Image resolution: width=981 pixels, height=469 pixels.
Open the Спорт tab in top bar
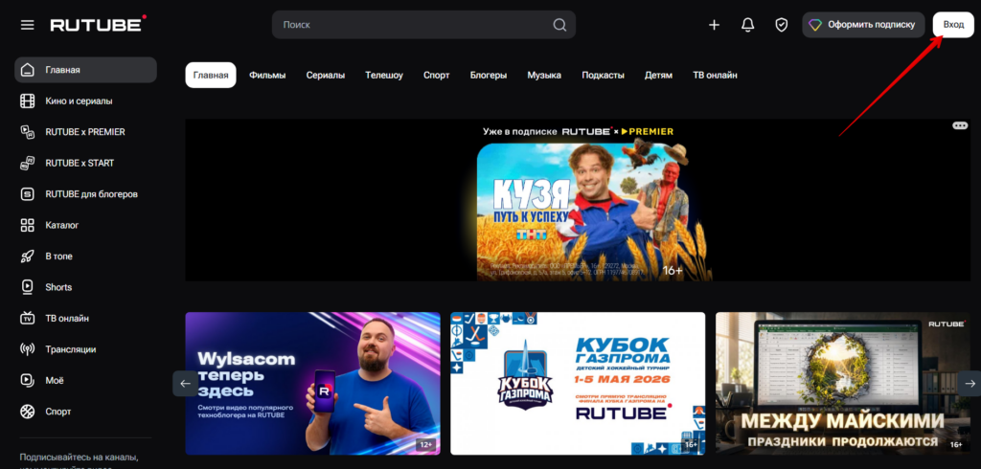(436, 75)
